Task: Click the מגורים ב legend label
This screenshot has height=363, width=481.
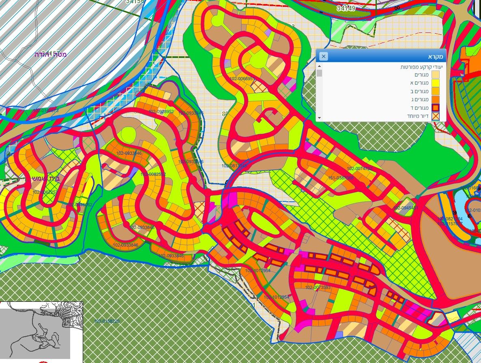Action: pos(419,91)
